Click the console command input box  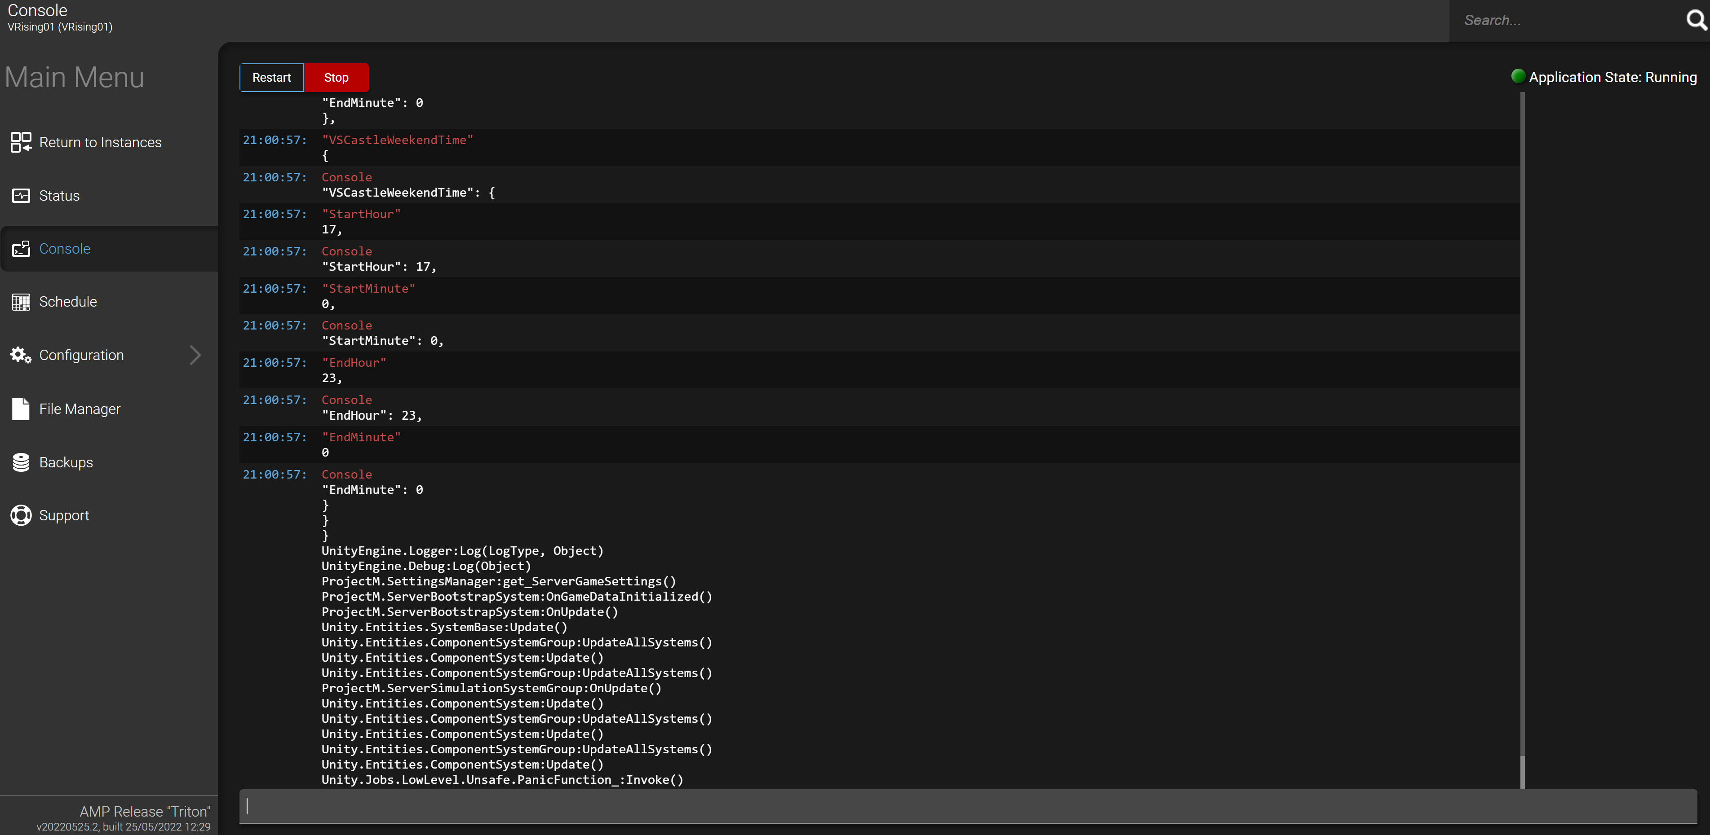[x=968, y=806]
